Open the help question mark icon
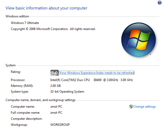This screenshot has height=130, width=162. click(x=160, y=3)
